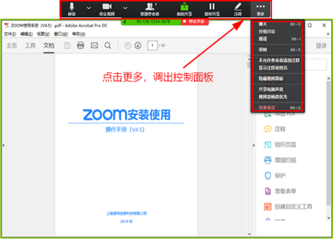The height and width of the screenshot is (239, 333).
Task: Open Organize Pages (组织页面) tool
Action: 280,145
